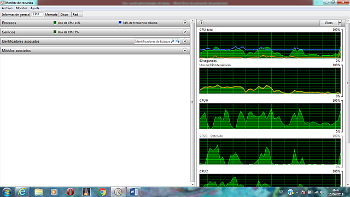Open the Disco tab
The image size is (350, 197).
[x=65, y=15]
